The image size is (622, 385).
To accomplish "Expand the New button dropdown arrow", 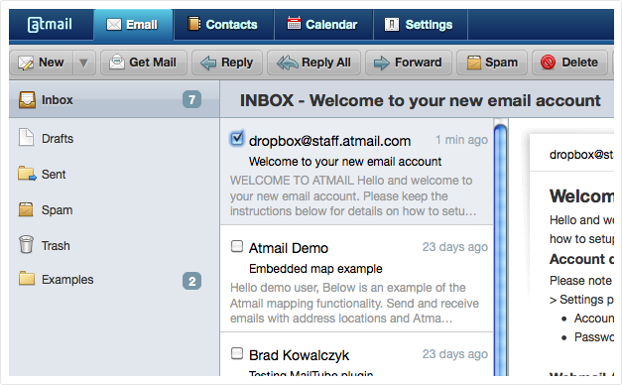I will (x=83, y=63).
